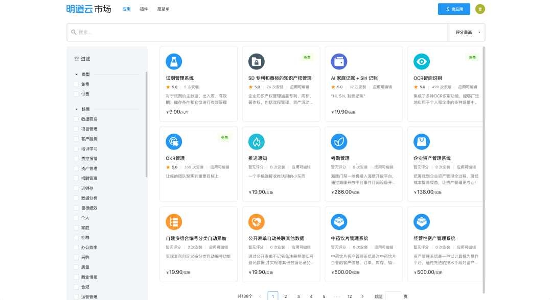Select the 客户服务 checkbox
Image resolution: width=552 pixels, height=300 pixels.
(76, 139)
